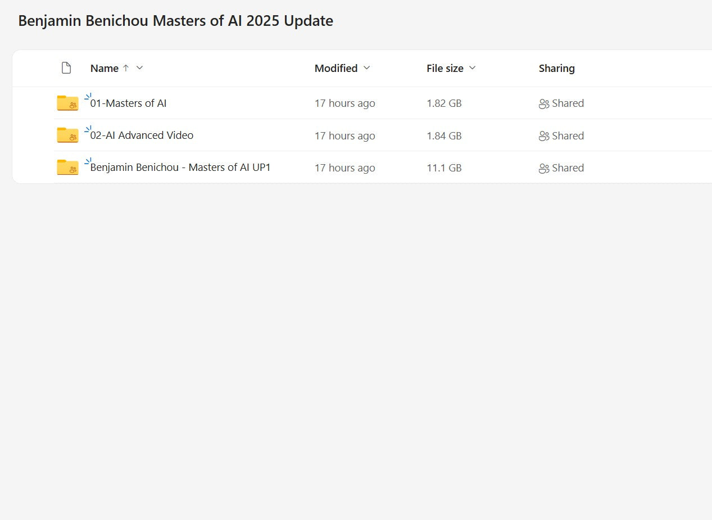
Task: Open the 02-AI Advanced Video folder name
Action: pos(142,135)
